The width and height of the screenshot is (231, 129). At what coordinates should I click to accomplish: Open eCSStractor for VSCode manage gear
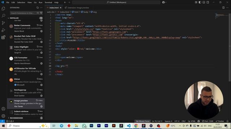pyautogui.click(x=42, y=74)
